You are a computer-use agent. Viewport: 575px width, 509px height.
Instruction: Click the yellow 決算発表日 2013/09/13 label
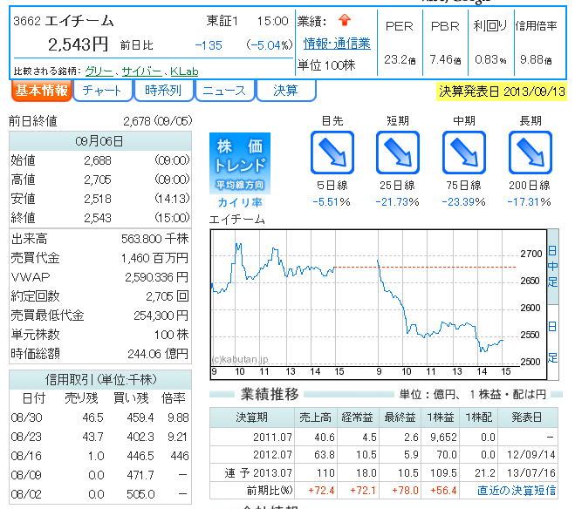500,92
